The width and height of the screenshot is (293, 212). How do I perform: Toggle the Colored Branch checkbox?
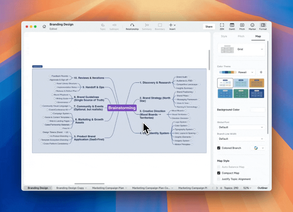[219, 148]
